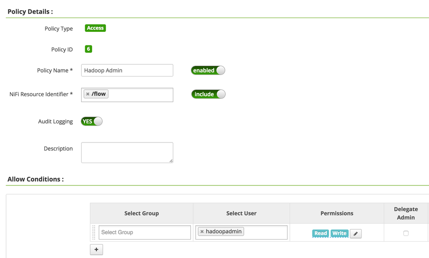Toggle the policy enabled switch
The height and width of the screenshot is (258, 429).
pos(208,70)
